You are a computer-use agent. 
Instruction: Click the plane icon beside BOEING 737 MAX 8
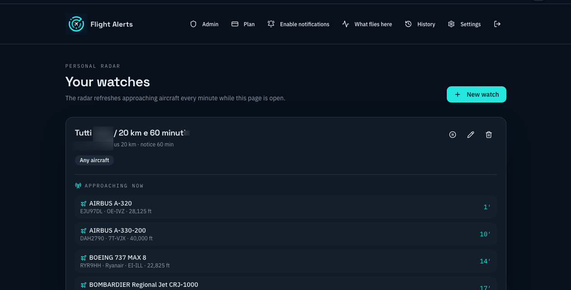(84, 258)
